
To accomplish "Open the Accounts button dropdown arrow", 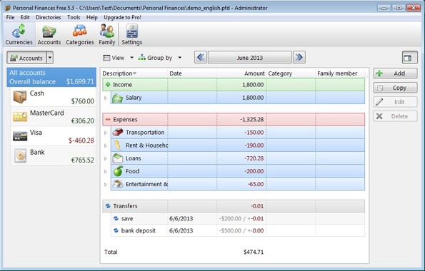I will [x=49, y=58].
